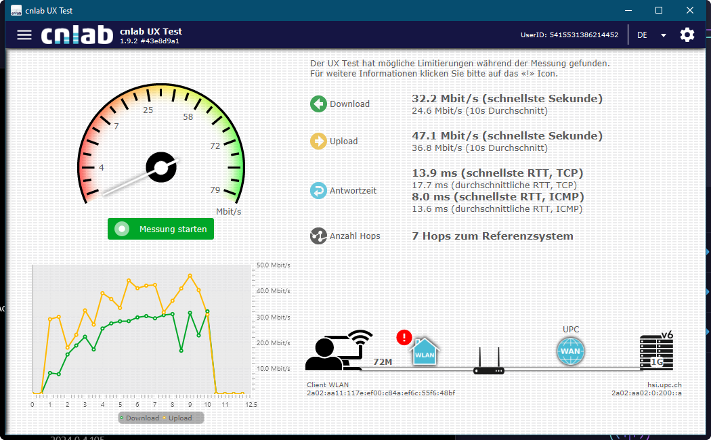This screenshot has height=440, width=711.
Task: Click the Client WLAN user icon
Action: pyautogui.click(x=338, y=351)
